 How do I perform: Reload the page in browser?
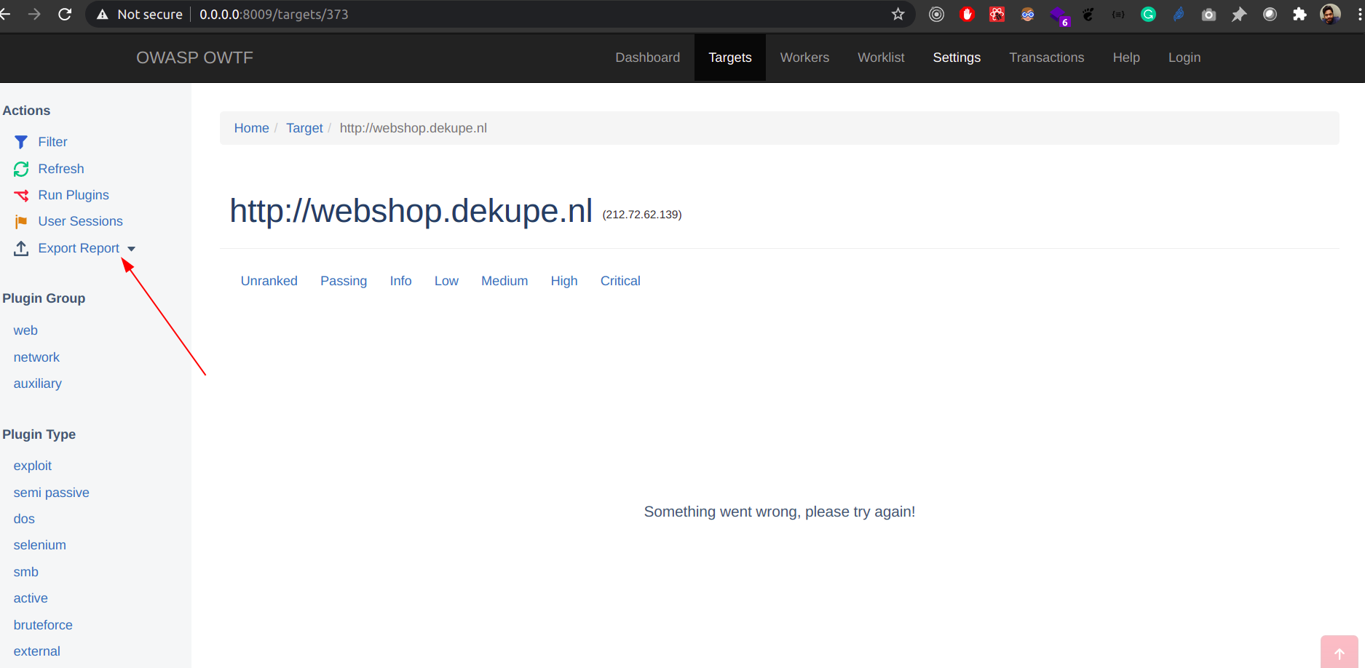coord(65,15)
